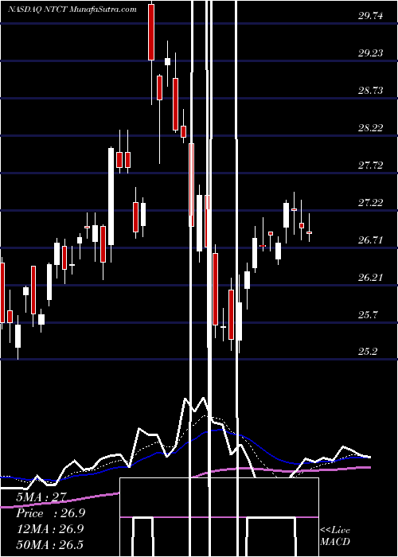Click the 50MA : 26.5 legend entry
This screenshot has height=557, width=398.
click(49, 544)
